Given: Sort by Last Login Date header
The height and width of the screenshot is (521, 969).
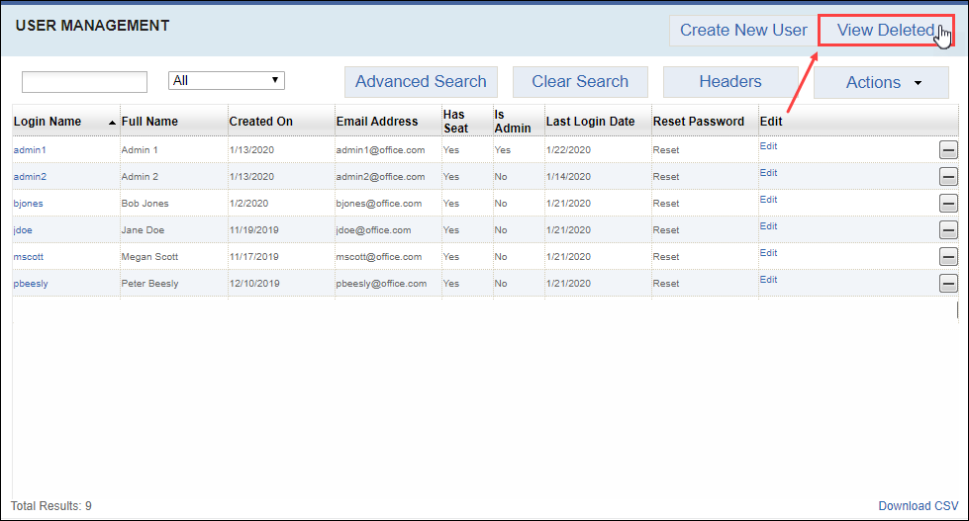Looking at the screenshot, I should coord(590,122).
